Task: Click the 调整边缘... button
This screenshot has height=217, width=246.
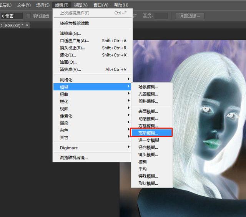Action: click(189, 16)
